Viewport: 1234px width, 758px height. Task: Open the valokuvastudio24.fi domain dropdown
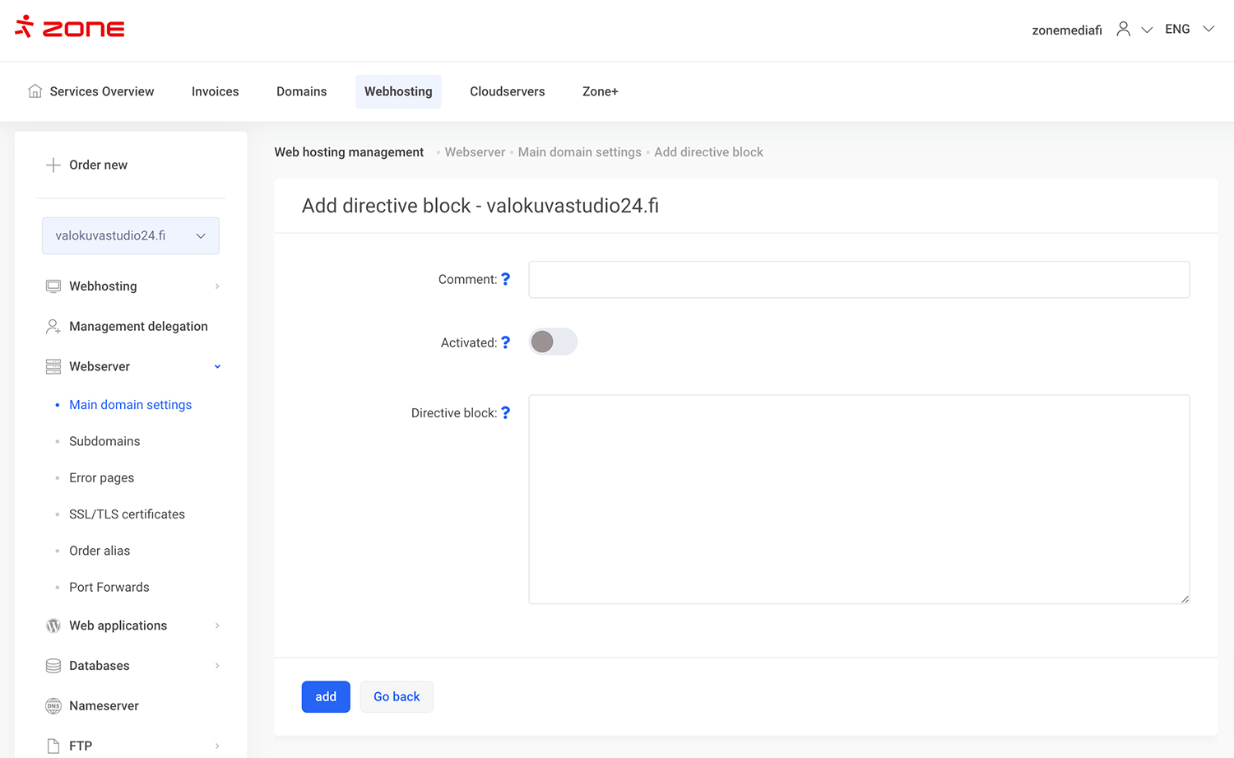131,236
